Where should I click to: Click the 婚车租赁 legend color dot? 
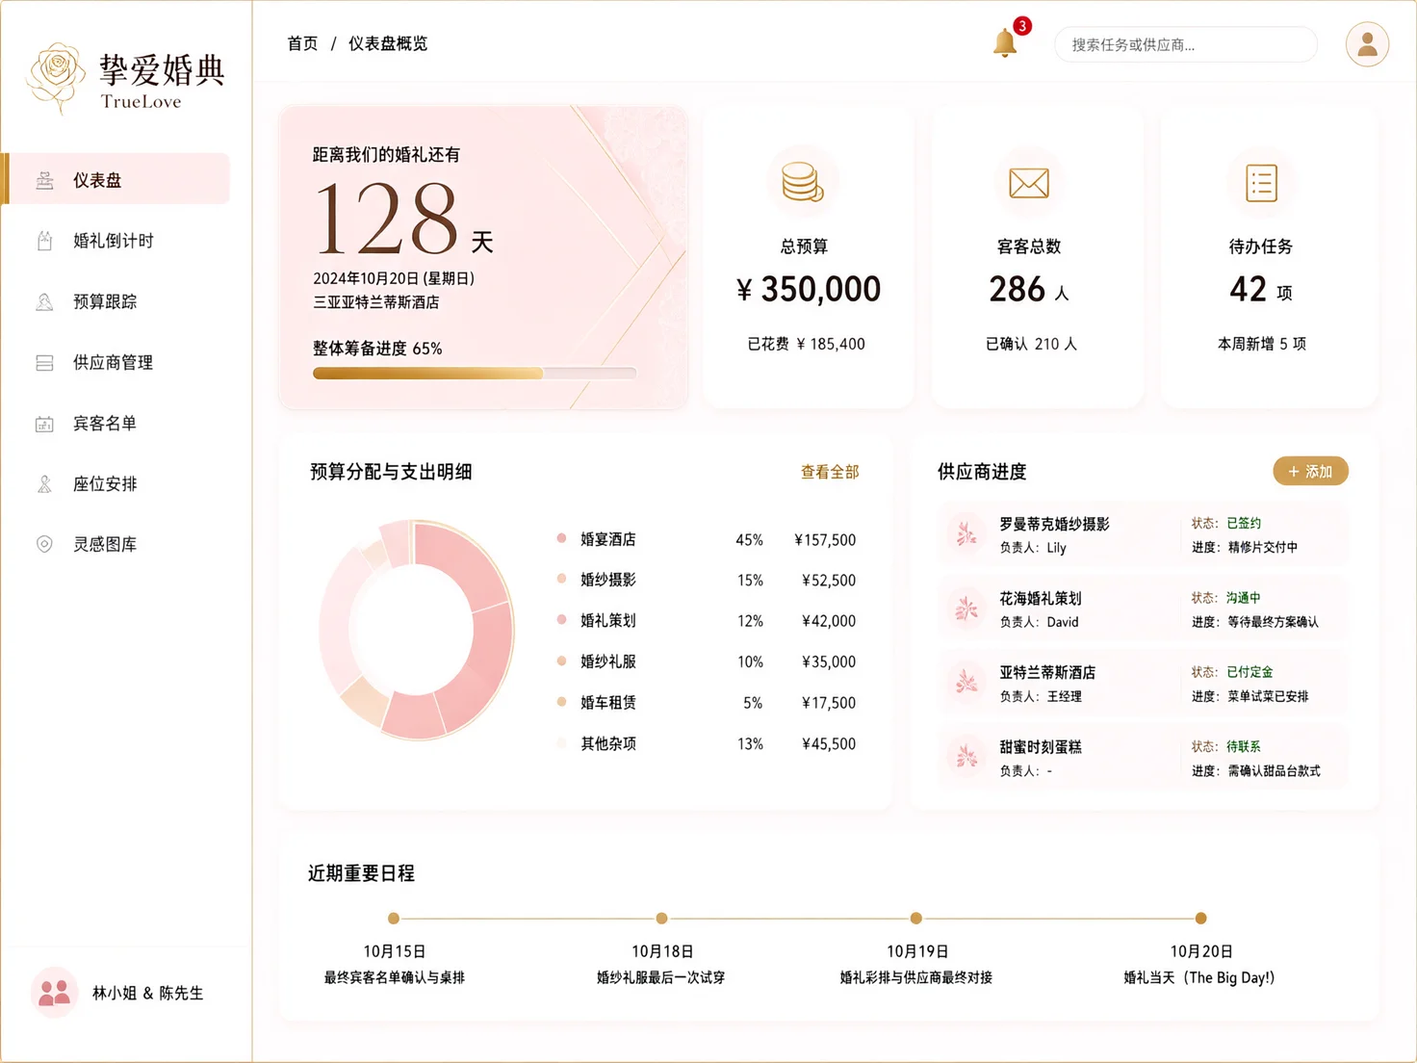tap(561, 702)
